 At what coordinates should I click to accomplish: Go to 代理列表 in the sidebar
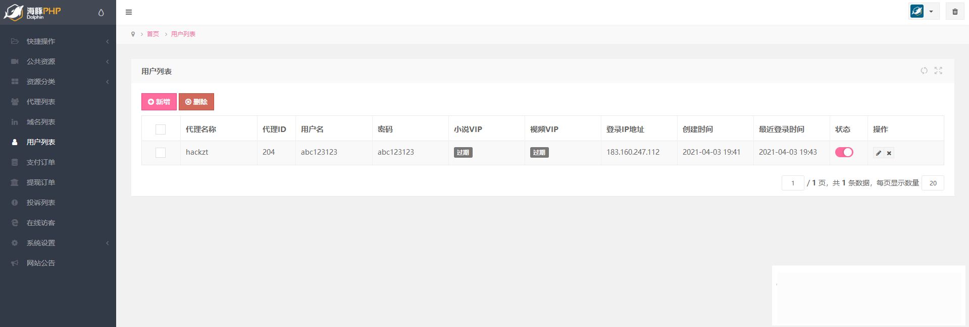[41, 102]
